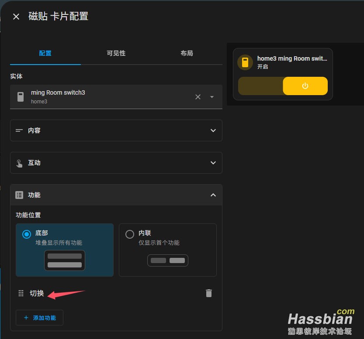Click the 实体 label
This screenshot has height=339, width=364.
point(16,76)
